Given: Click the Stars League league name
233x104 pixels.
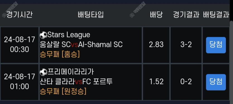Looking at the screenshot, I should pyautogui.click(x=69, y=35).
